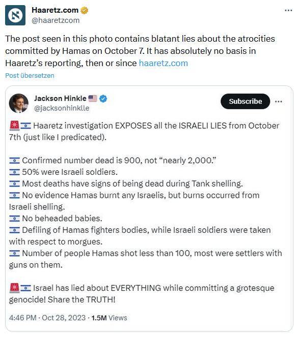Click the Haaretz.com display name
Image resolution: width=298 pixels, height=337 pixels.
click(55, 10)
